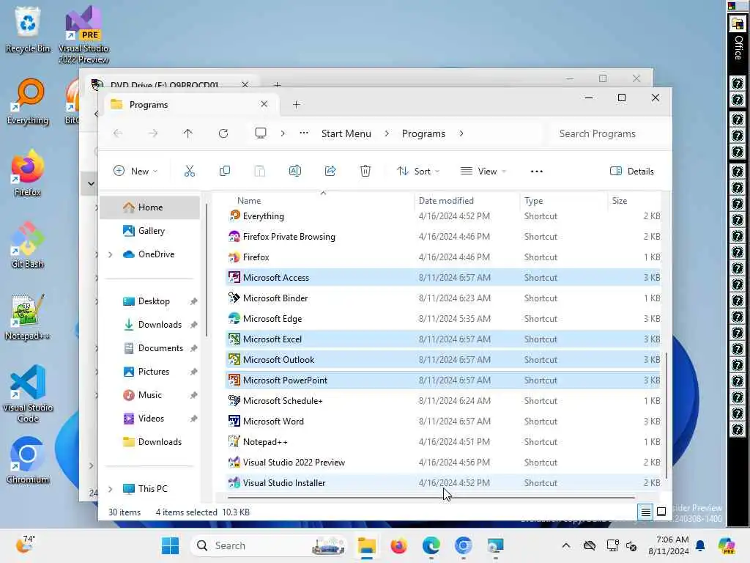Viewport: 750px width, 563px height.
Task: Show hidden system tray icons chevron
Action: 566,545
